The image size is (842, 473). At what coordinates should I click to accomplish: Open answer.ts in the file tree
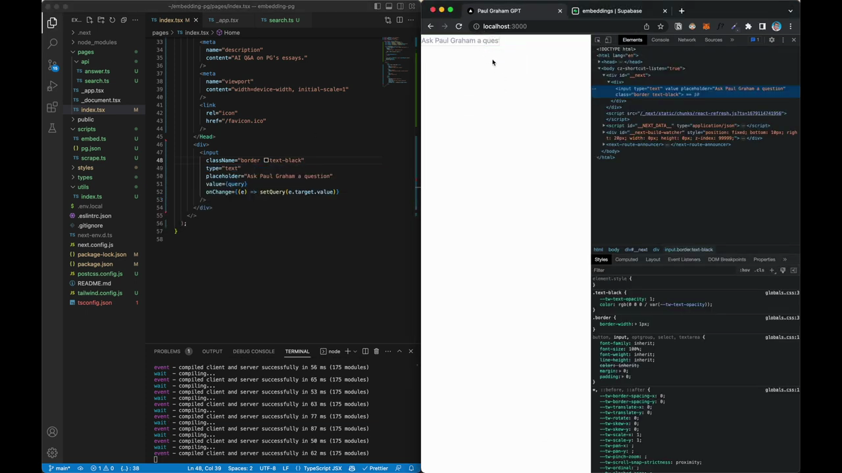[x=97, y=71]
